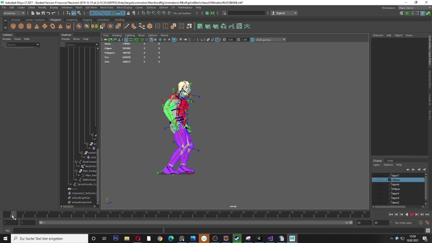
Task: Expand the BindCharac node in the Outliner
Action: 77,162
